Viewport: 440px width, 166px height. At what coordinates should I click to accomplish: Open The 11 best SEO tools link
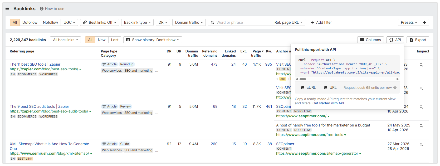[35, 64]
